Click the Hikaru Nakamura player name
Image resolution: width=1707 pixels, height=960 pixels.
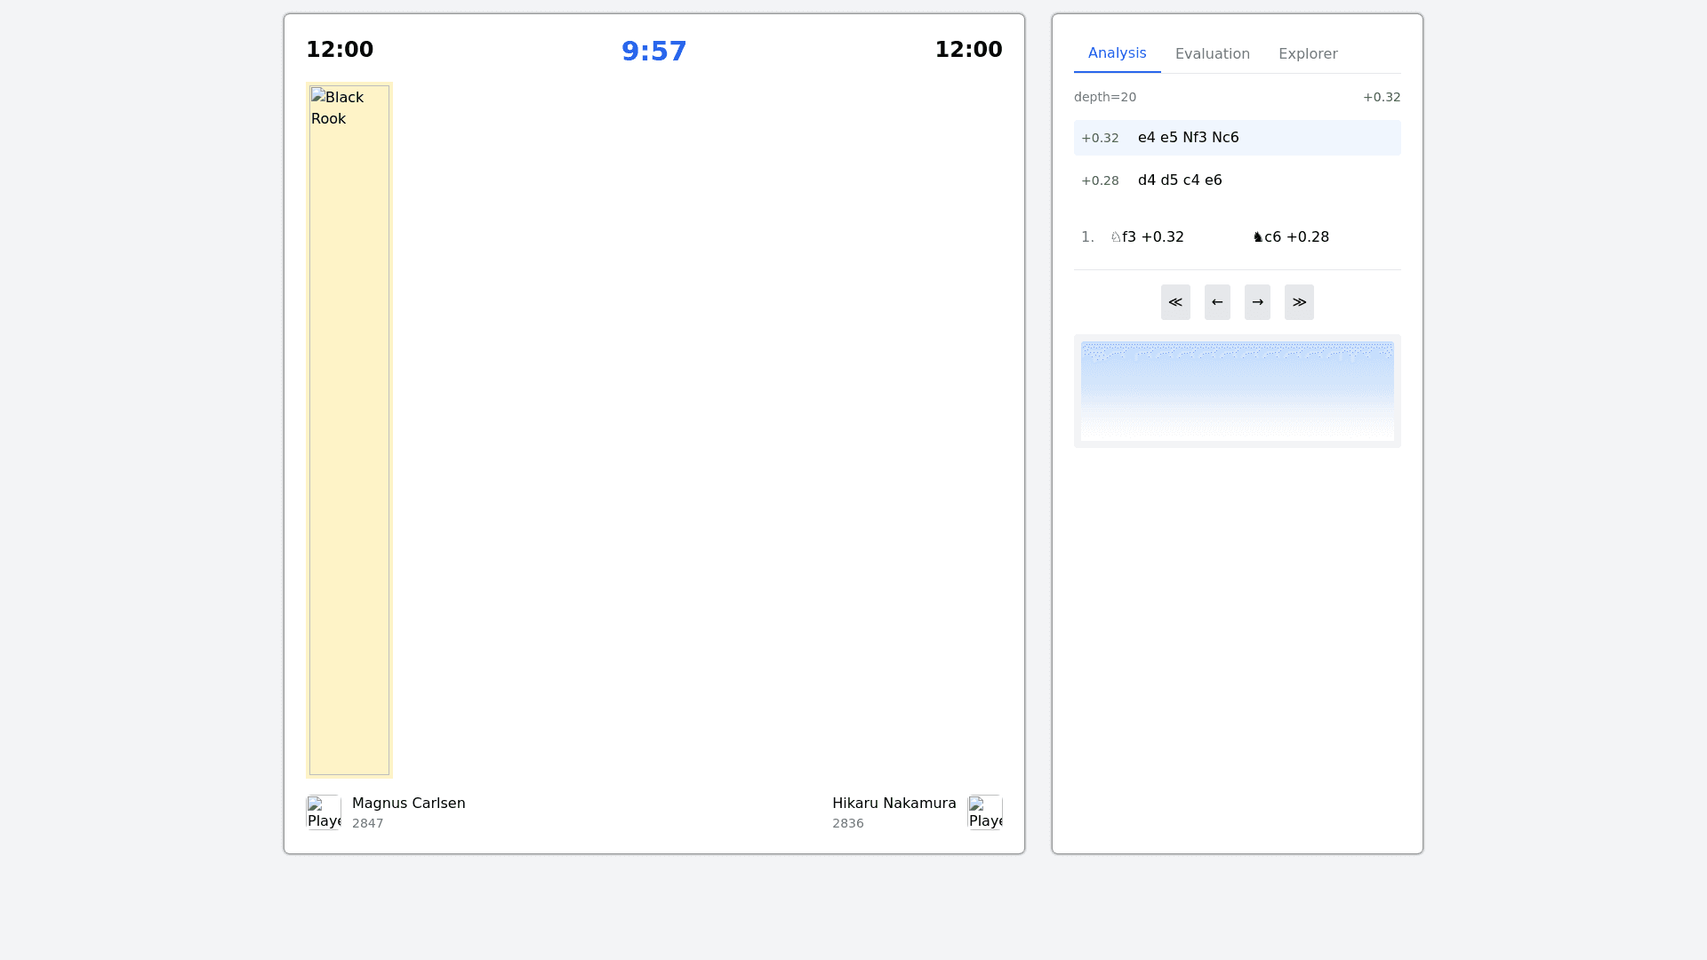tap(894, 803)
